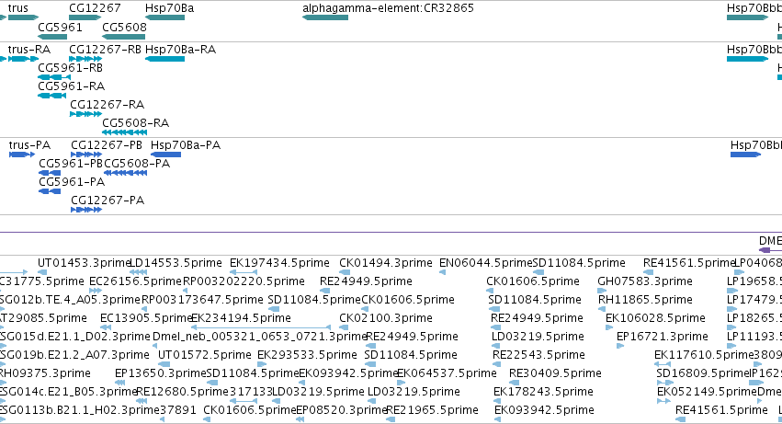
Task: Choose the CG5961-PB protein feature
Action: coord(50,173)
